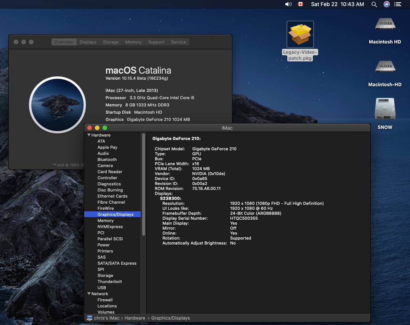Collapse the Hardware tree section
410x325 pixels.
coord(89,135)
